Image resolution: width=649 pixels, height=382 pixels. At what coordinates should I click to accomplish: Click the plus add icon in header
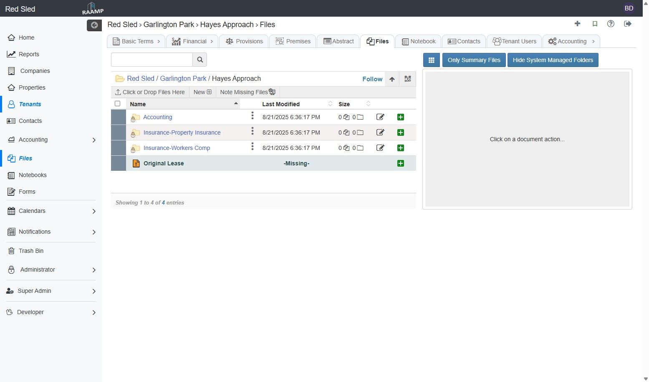tap(578, 24)
